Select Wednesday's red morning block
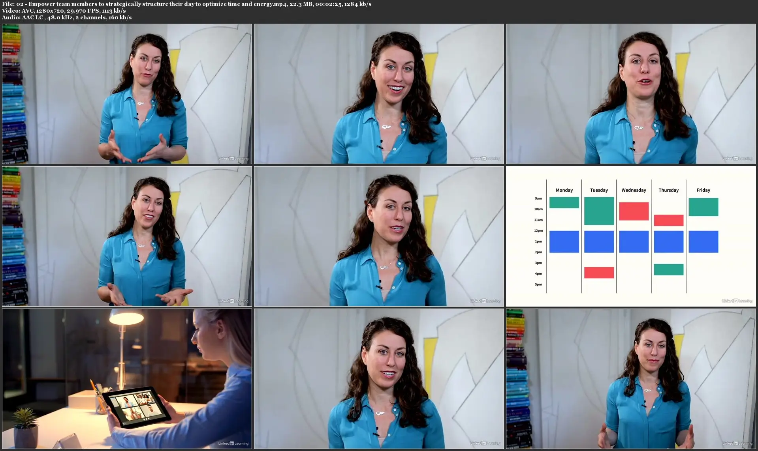Image resolution: width=758 pixels, height=451 pixels. click(634, 211)
